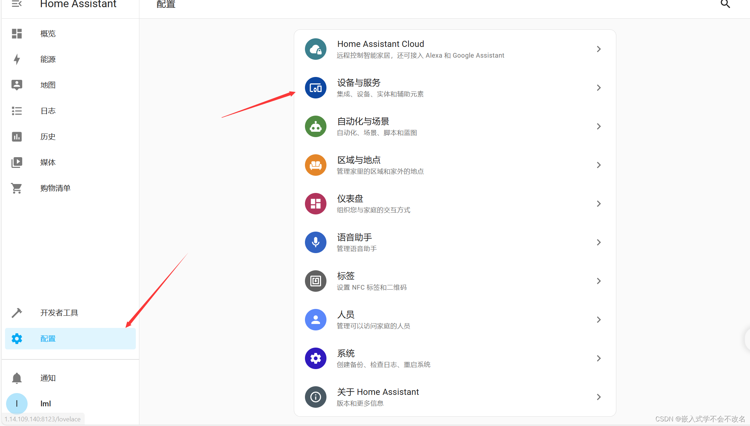This screenshot has height=426, width=750.
Task: Select the 历史 (History) chart icon
Action: click(16, 136)
